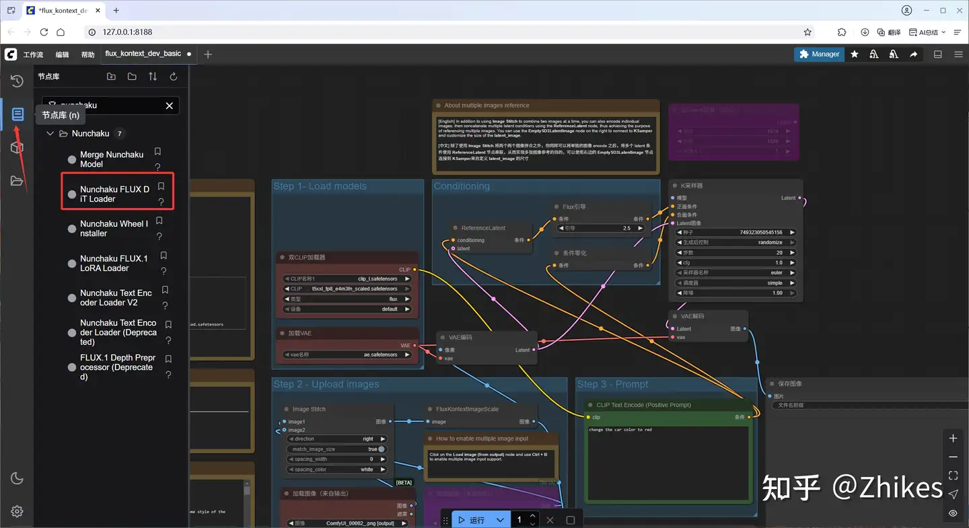Open the 调度器 simple selector
969x528 pixels.
(x=735, y=283)
